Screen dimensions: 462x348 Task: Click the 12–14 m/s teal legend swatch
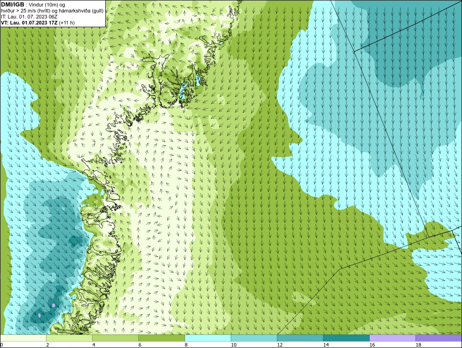[x=300, y=338]
